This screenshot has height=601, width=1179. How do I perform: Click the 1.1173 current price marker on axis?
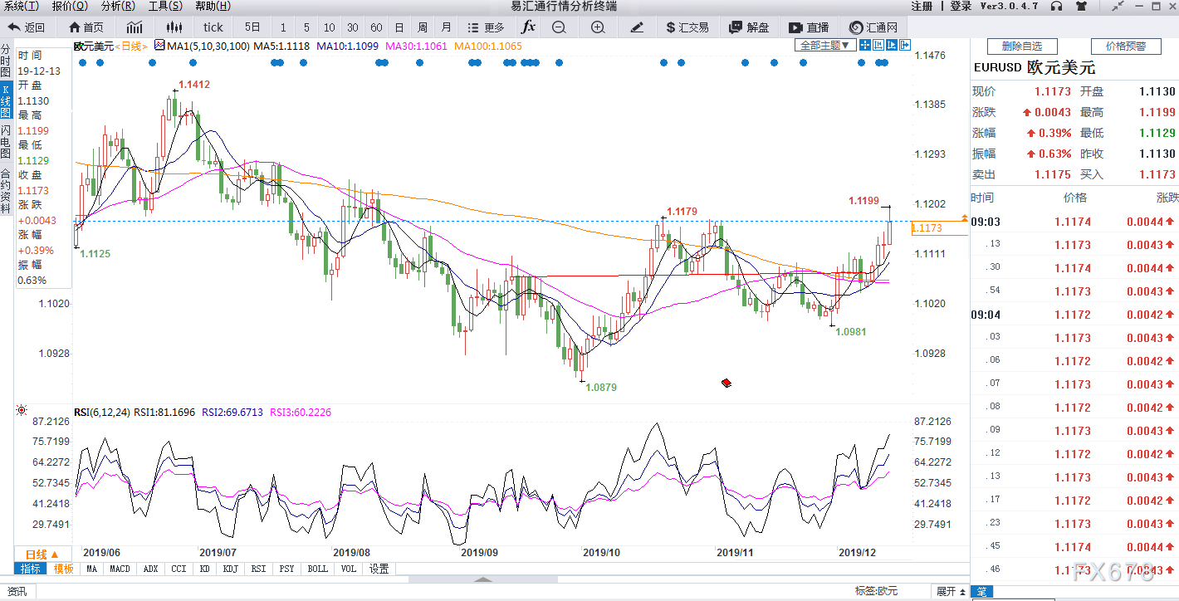point(939,228)
